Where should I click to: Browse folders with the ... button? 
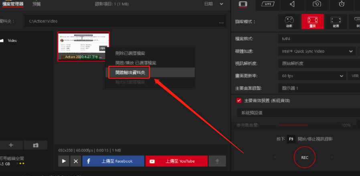click(221, 22)
